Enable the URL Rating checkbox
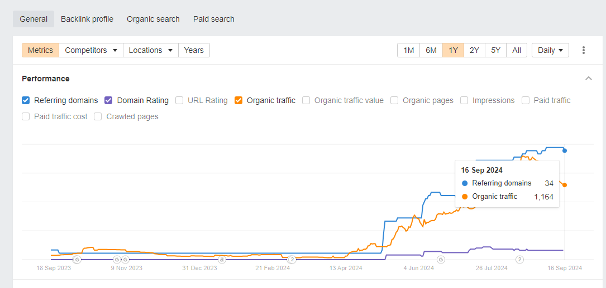This screenshot has width=606, height=288. click(x=179, y=100)
